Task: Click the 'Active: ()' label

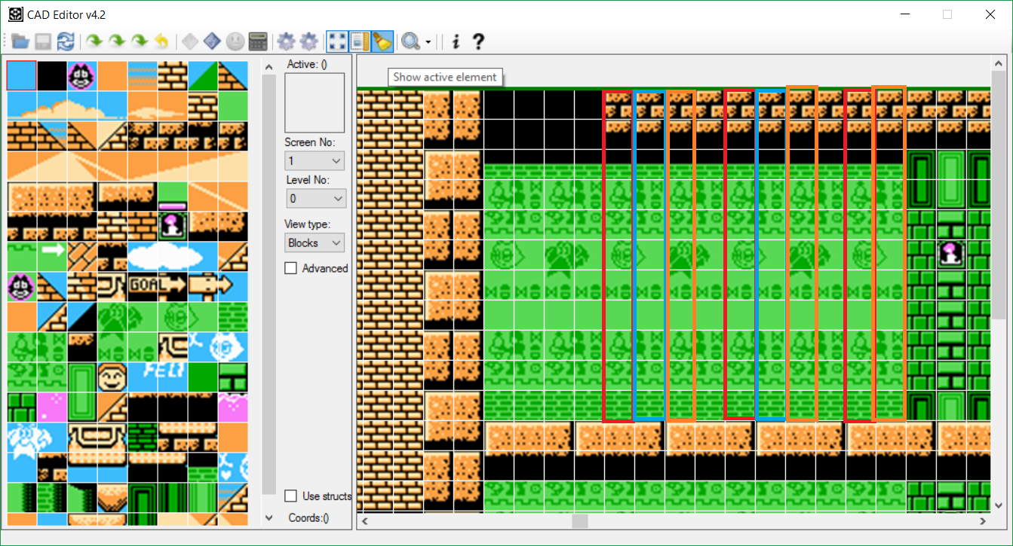Action: coord(307,65)
